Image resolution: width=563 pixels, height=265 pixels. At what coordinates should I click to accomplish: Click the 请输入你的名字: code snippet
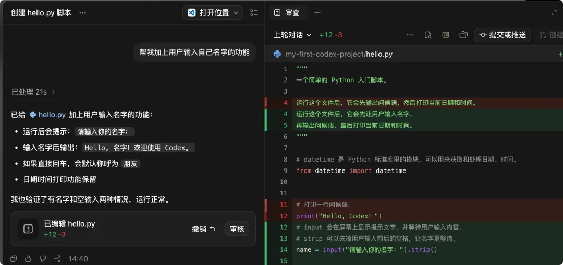coord(104,131)
